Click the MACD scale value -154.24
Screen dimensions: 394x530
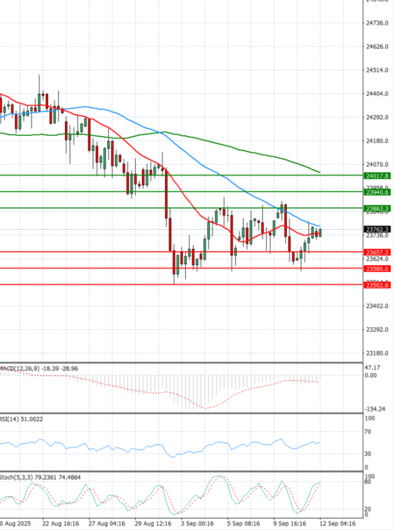(375, 409)
